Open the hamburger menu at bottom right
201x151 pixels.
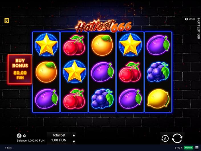point(197,148)
